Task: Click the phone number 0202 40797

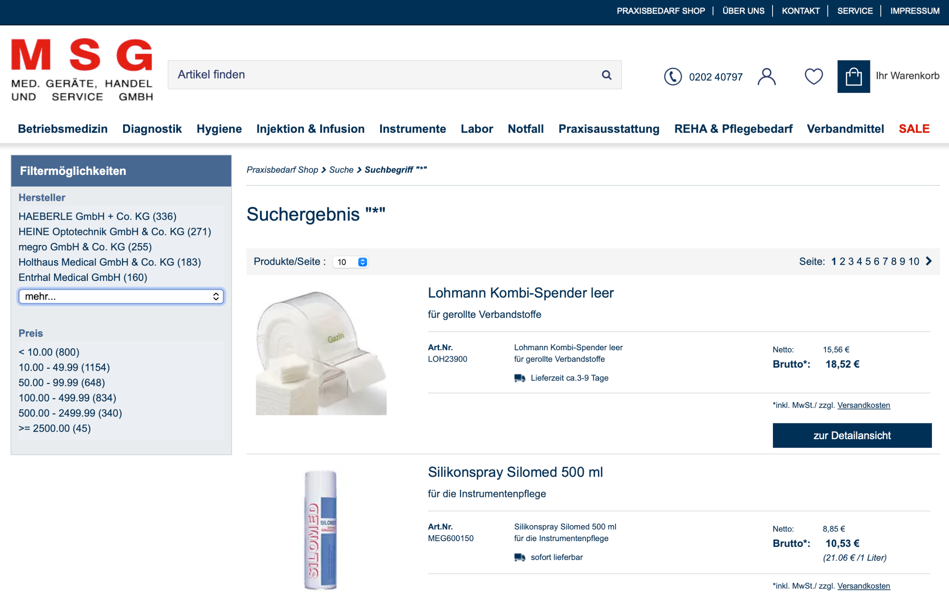Action: point(716,77)
